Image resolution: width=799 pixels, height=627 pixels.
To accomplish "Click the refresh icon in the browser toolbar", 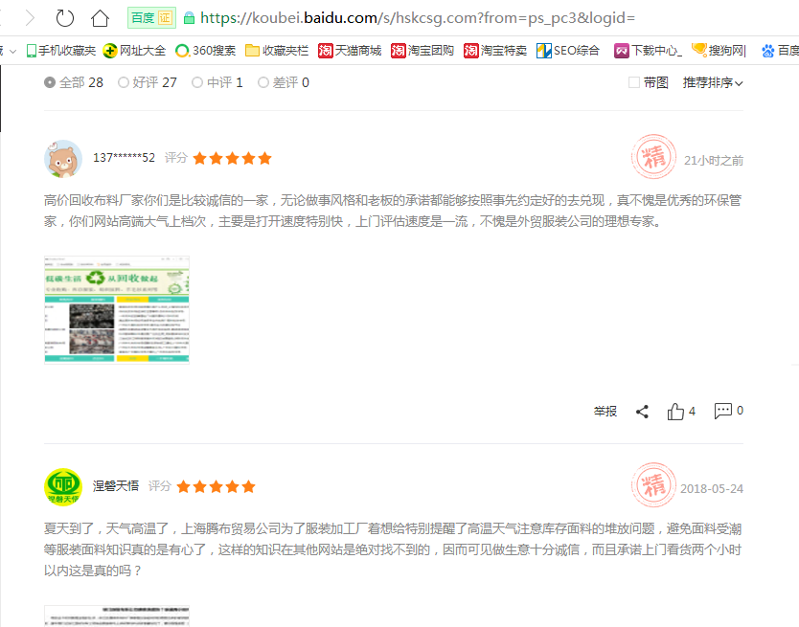I will pos(63,17).
